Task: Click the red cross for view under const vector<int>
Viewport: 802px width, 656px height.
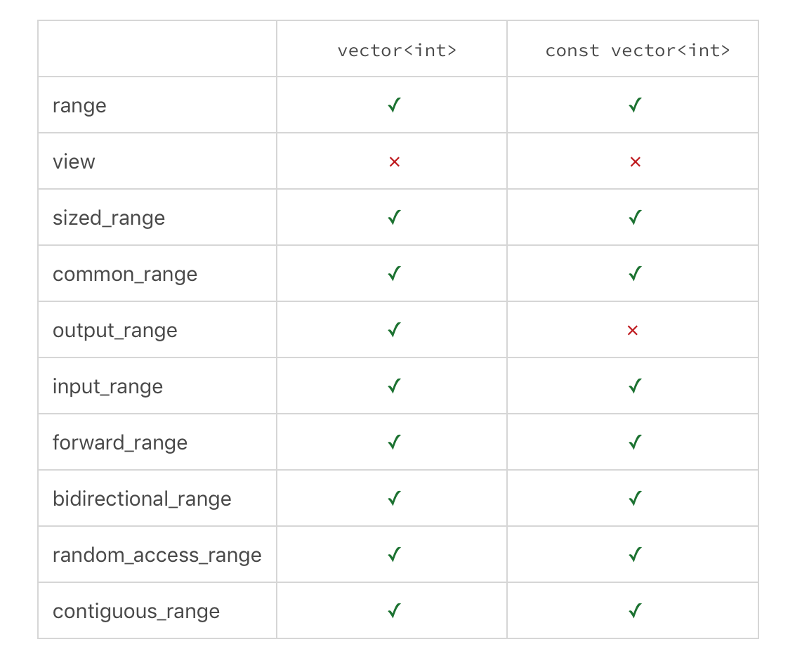Action: [636, 162]
